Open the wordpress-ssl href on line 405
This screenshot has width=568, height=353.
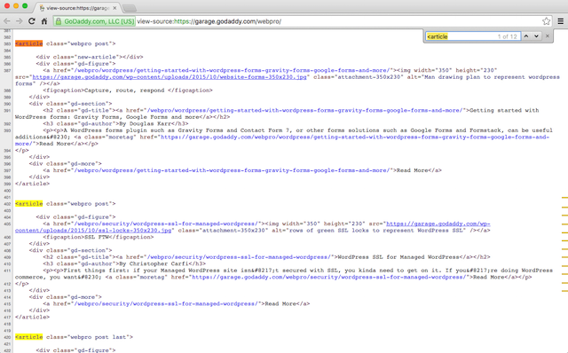[x=167, y=224]
